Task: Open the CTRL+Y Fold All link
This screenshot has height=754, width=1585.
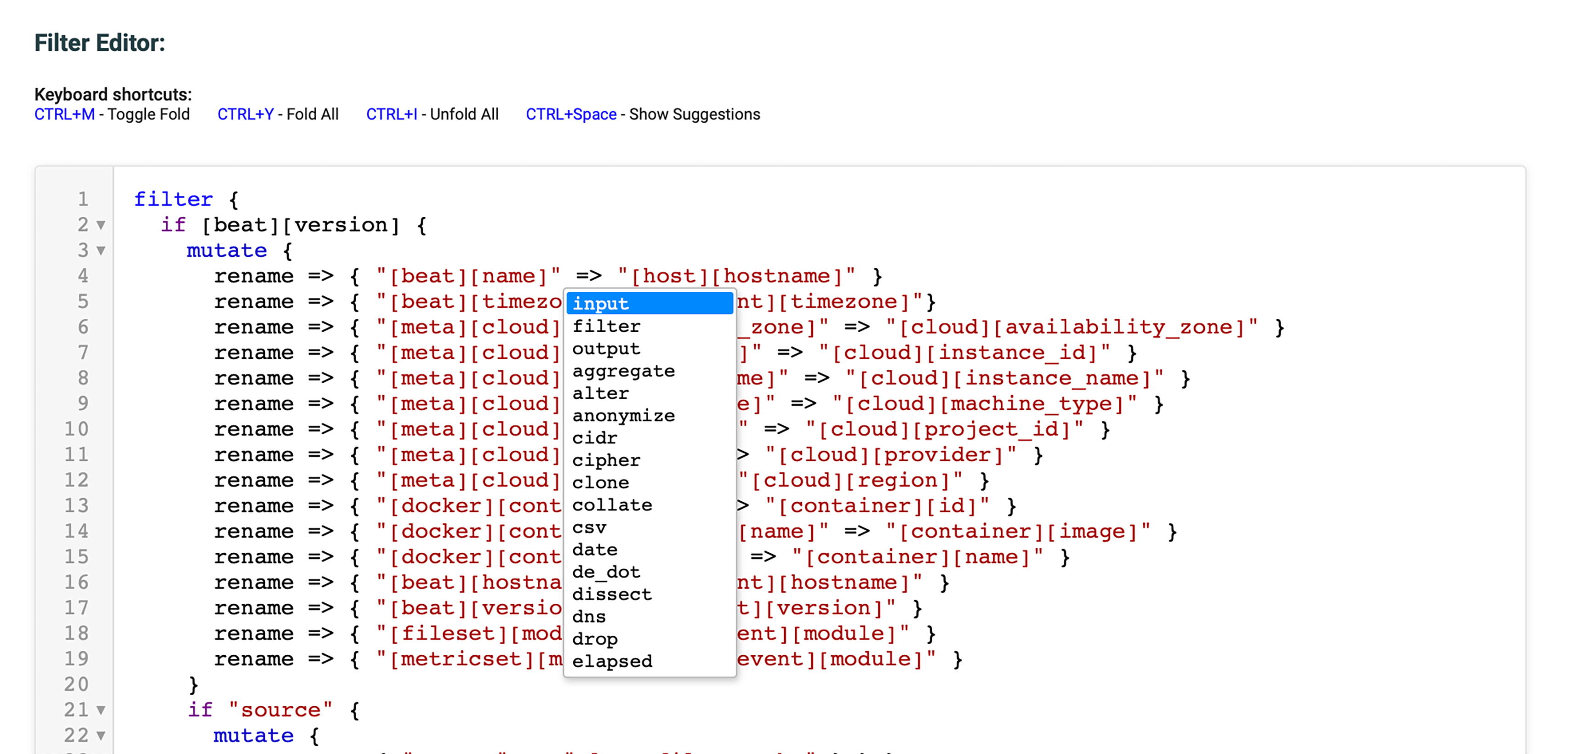Action: click(x=247, y=114)
